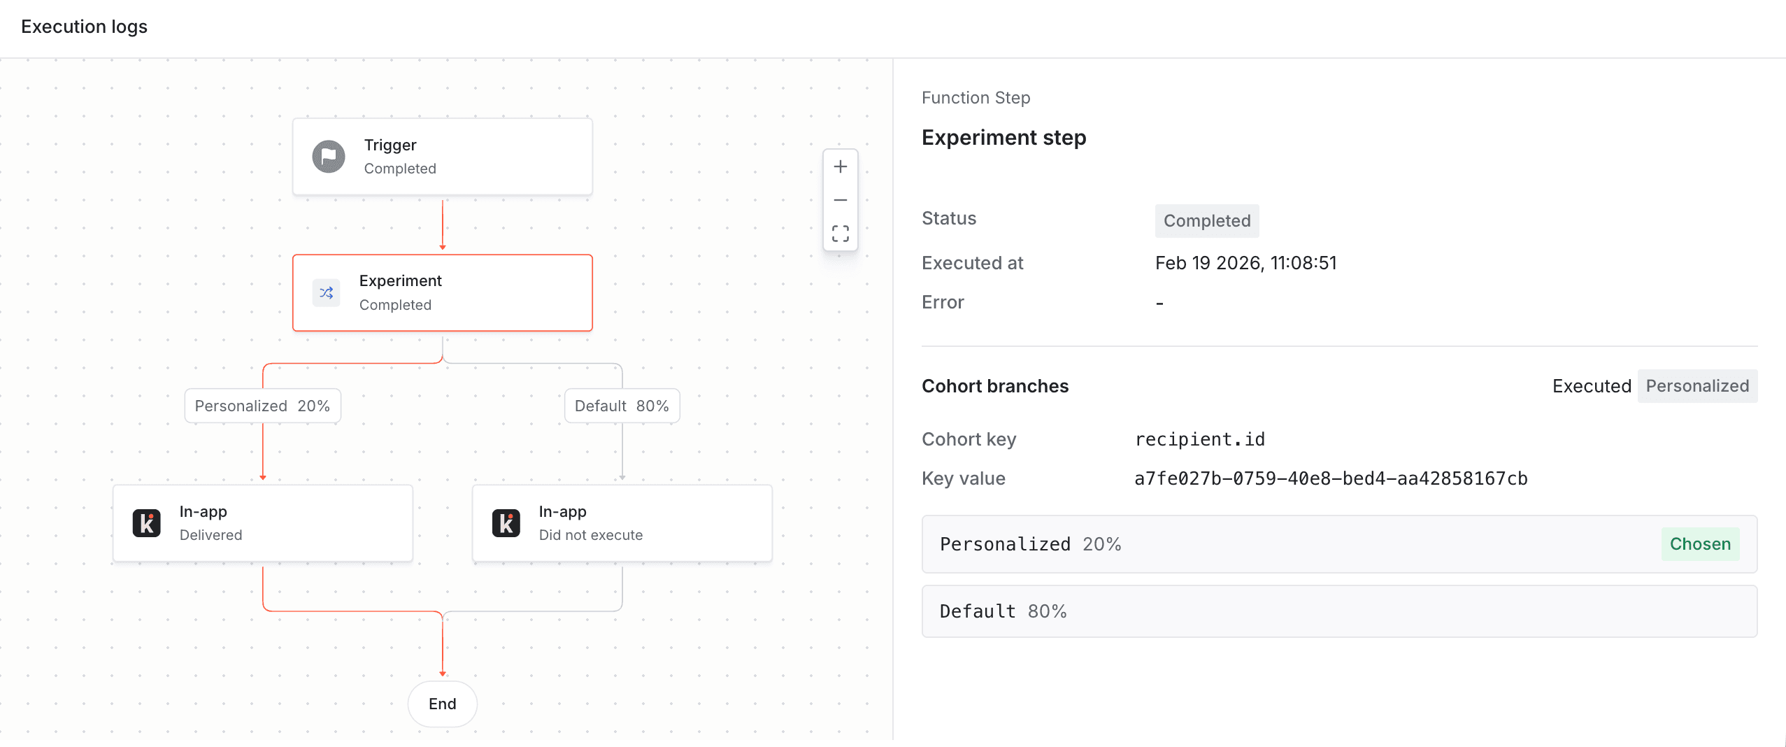The width and height of the screenshot is (1786, 747).
Task: Expand the Personalized 20% branch label
Action: tap(262, 406)
